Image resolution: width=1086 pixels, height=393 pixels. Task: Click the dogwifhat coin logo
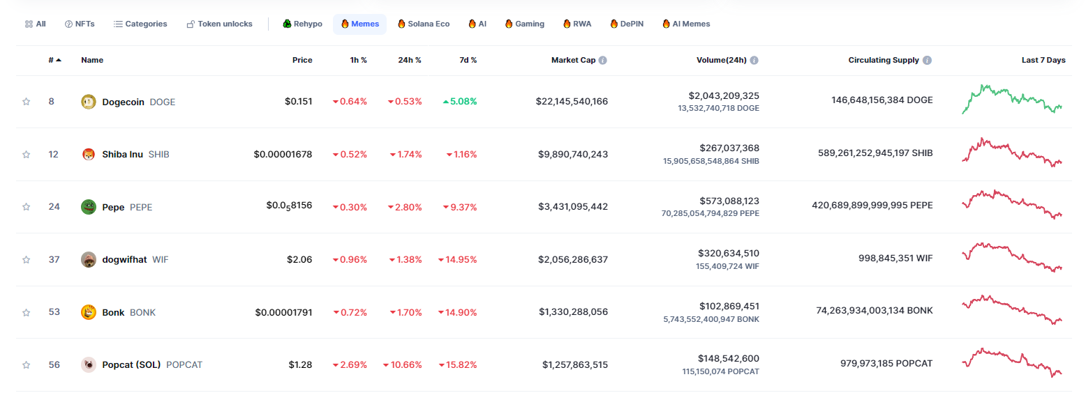coord(89,260)
